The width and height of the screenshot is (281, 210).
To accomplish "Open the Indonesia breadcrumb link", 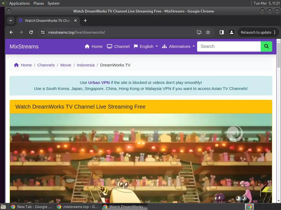I will (x=86, y=65).
